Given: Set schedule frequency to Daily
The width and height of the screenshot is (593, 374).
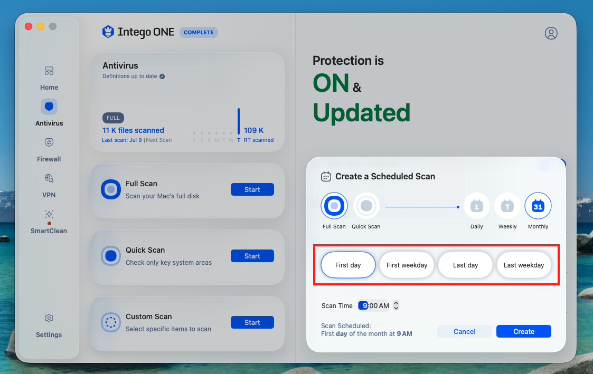Looking at the screenshot, I should click(x=476, y=206).
